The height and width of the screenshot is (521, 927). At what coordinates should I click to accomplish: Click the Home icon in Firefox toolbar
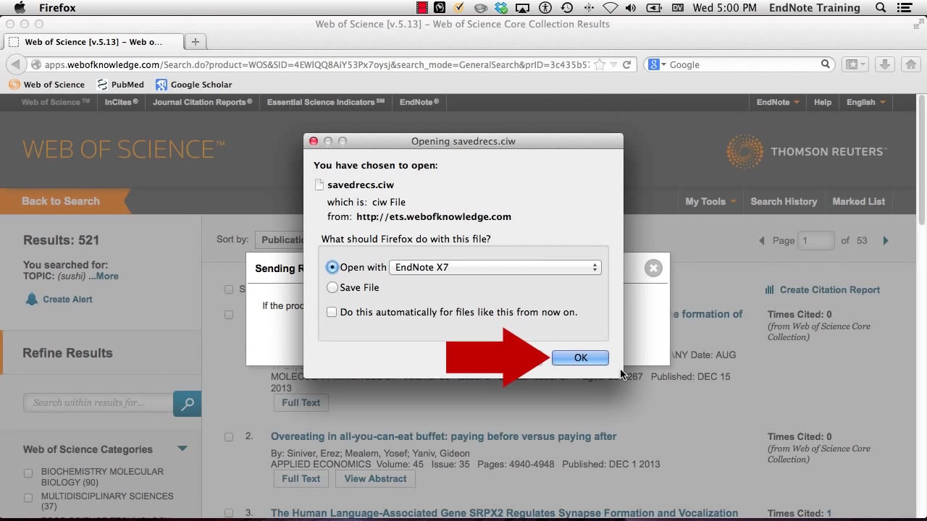coord(911,64)
